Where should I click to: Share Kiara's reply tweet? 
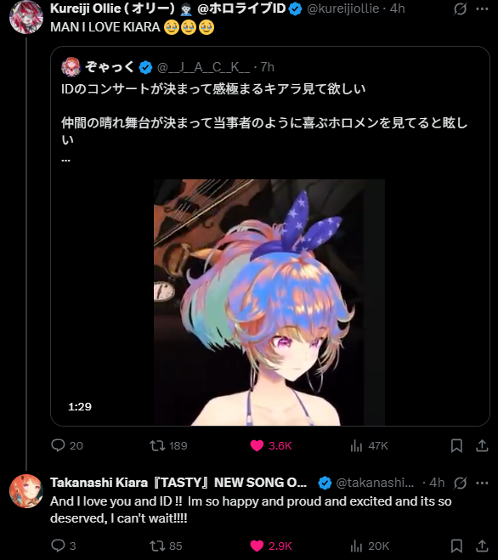point(482,546)
